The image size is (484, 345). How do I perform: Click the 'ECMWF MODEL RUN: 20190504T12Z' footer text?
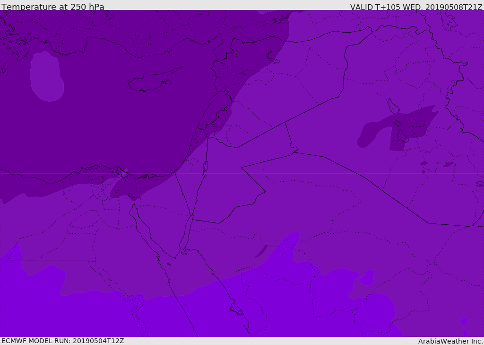[63, 341]
